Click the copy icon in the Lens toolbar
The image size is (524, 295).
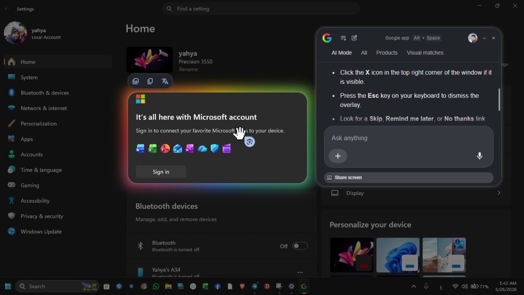150,81
